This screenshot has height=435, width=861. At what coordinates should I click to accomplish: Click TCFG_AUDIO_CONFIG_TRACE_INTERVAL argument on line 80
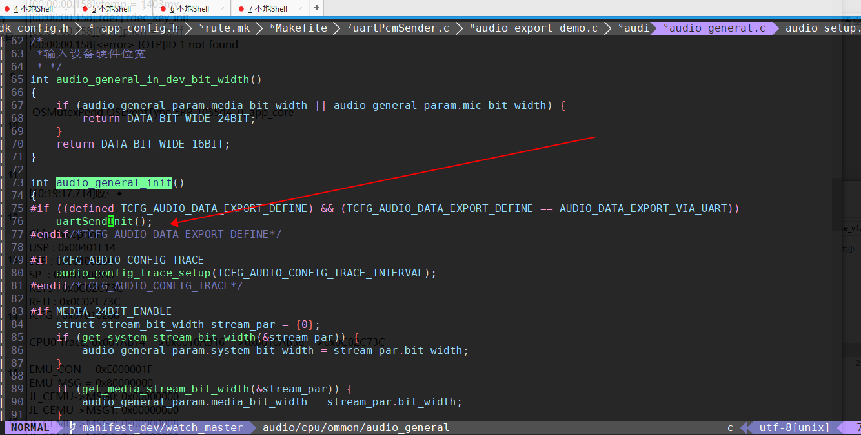pyautogui.click(x=320, y=273)
